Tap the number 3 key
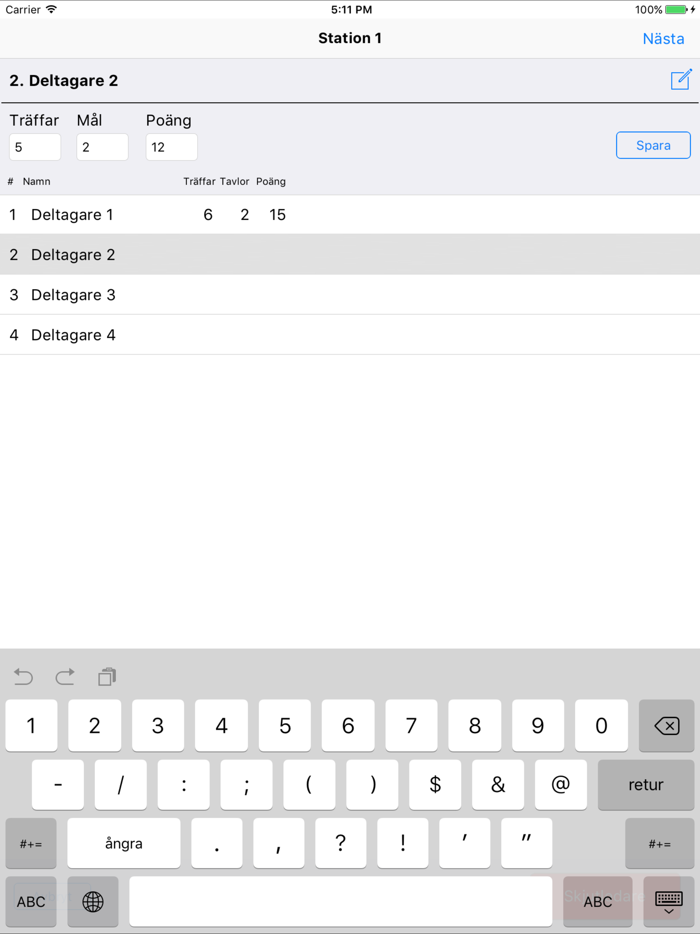This screenshot has height=934, width=700. click(158, 725)
